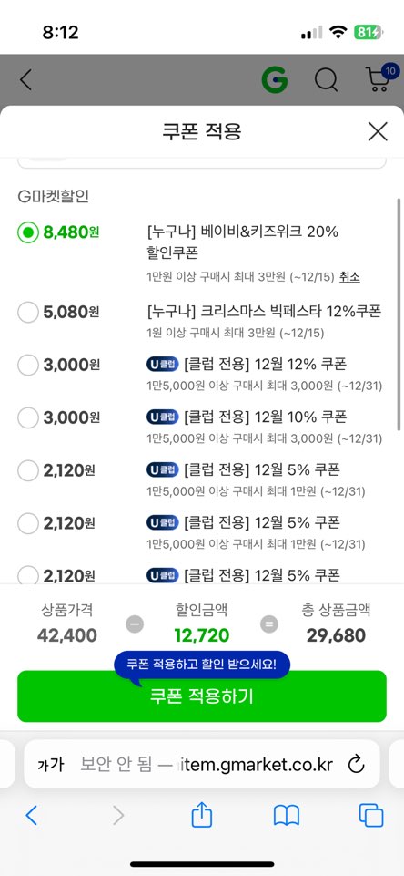The image size is (404, 876).
Task: Close the 쿠폰 적용 popup
Action: [378, 132]
